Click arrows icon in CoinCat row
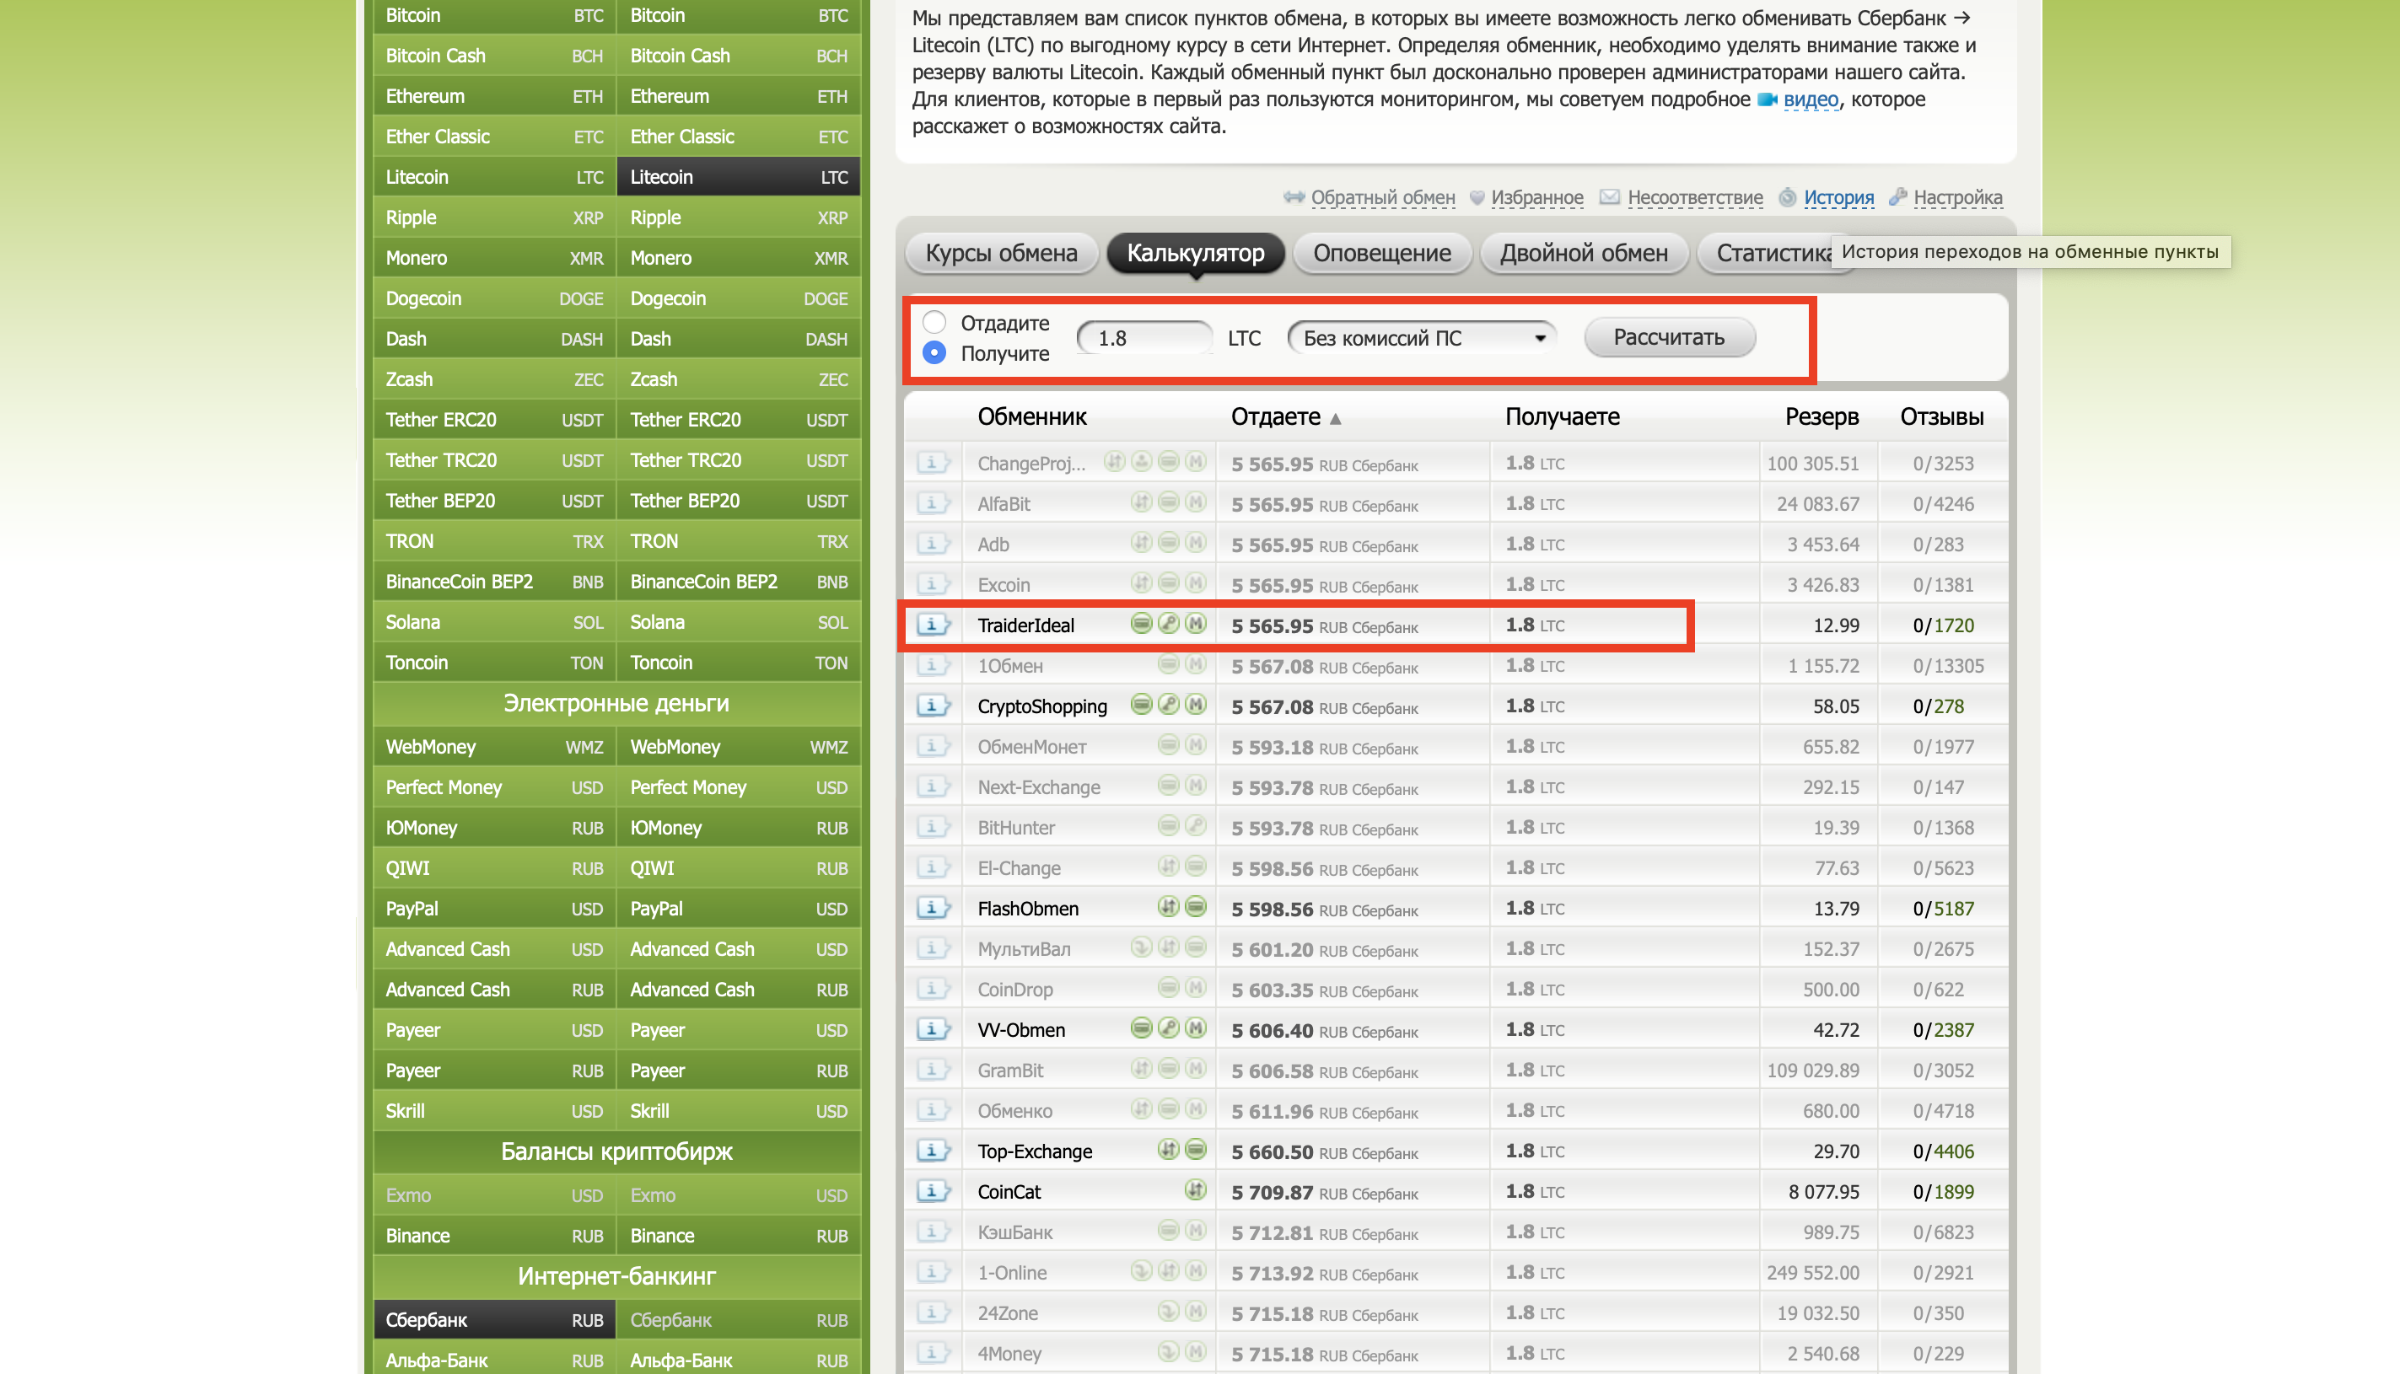 point(1196,1191)
